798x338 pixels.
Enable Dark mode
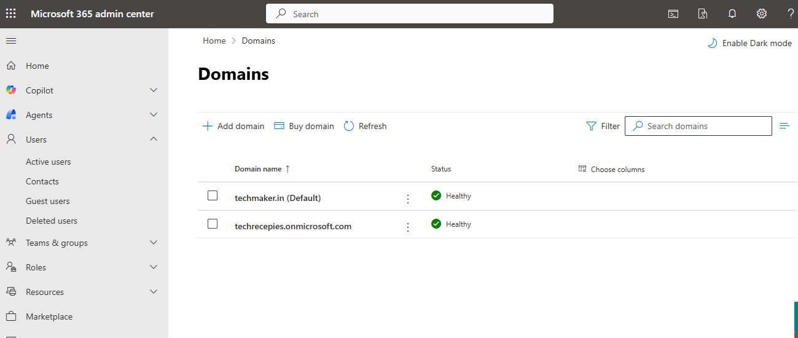749,43
